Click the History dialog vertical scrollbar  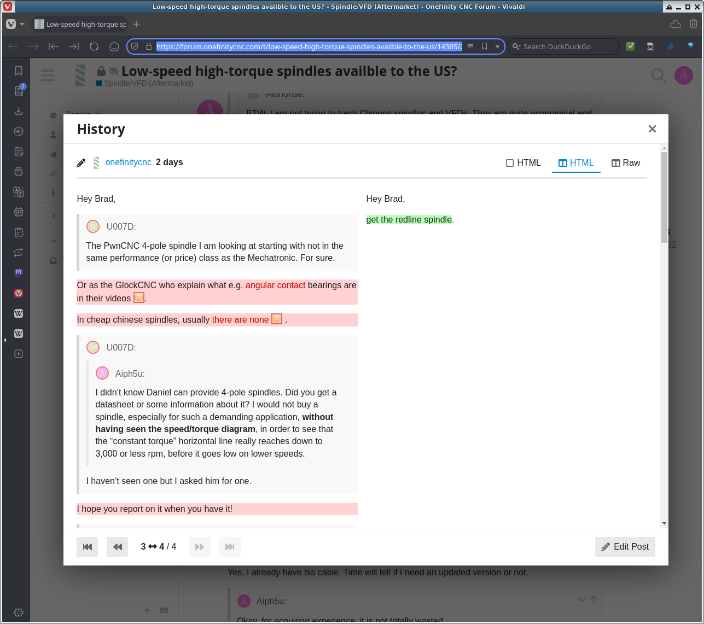coord(664,197)
